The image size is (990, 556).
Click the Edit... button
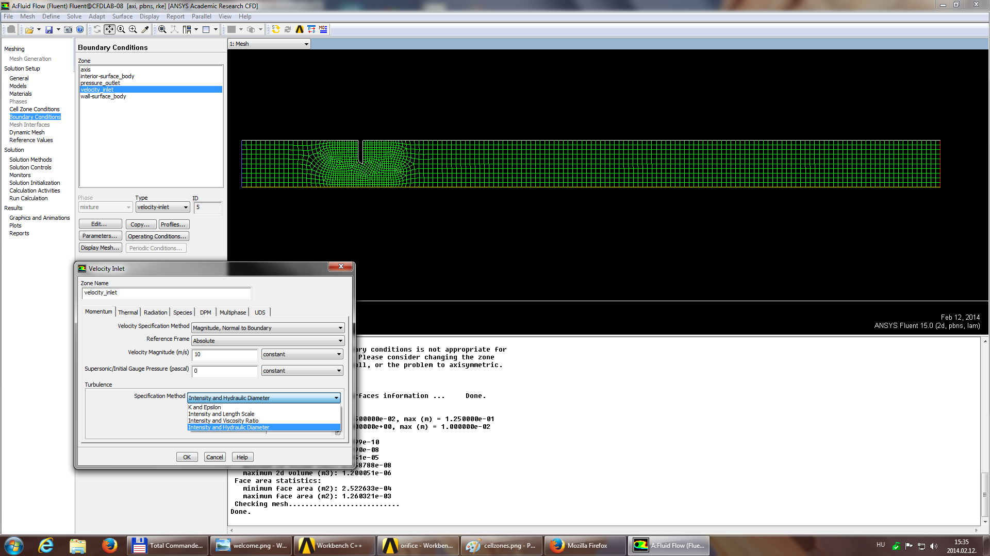[100, 224]
